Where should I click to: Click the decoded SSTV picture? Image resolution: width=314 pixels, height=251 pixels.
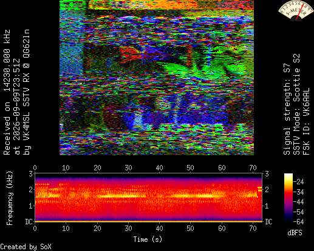tap(157, 78)
